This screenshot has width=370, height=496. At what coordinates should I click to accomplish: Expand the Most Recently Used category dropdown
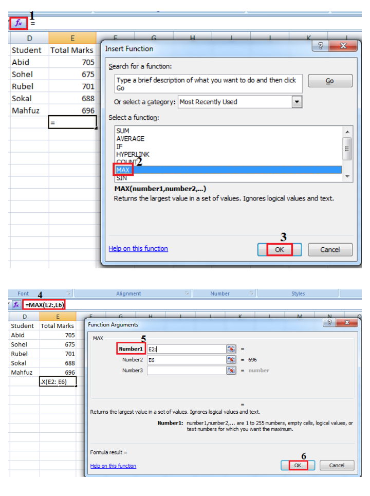tap(297, 102)
